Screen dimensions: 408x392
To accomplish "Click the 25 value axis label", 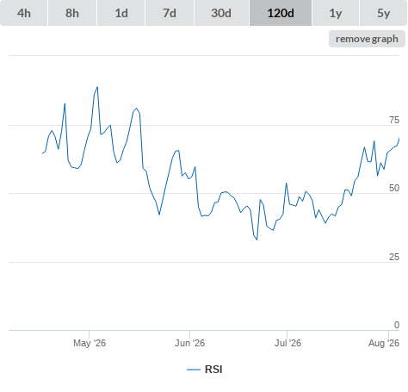I will click(394, 257).
